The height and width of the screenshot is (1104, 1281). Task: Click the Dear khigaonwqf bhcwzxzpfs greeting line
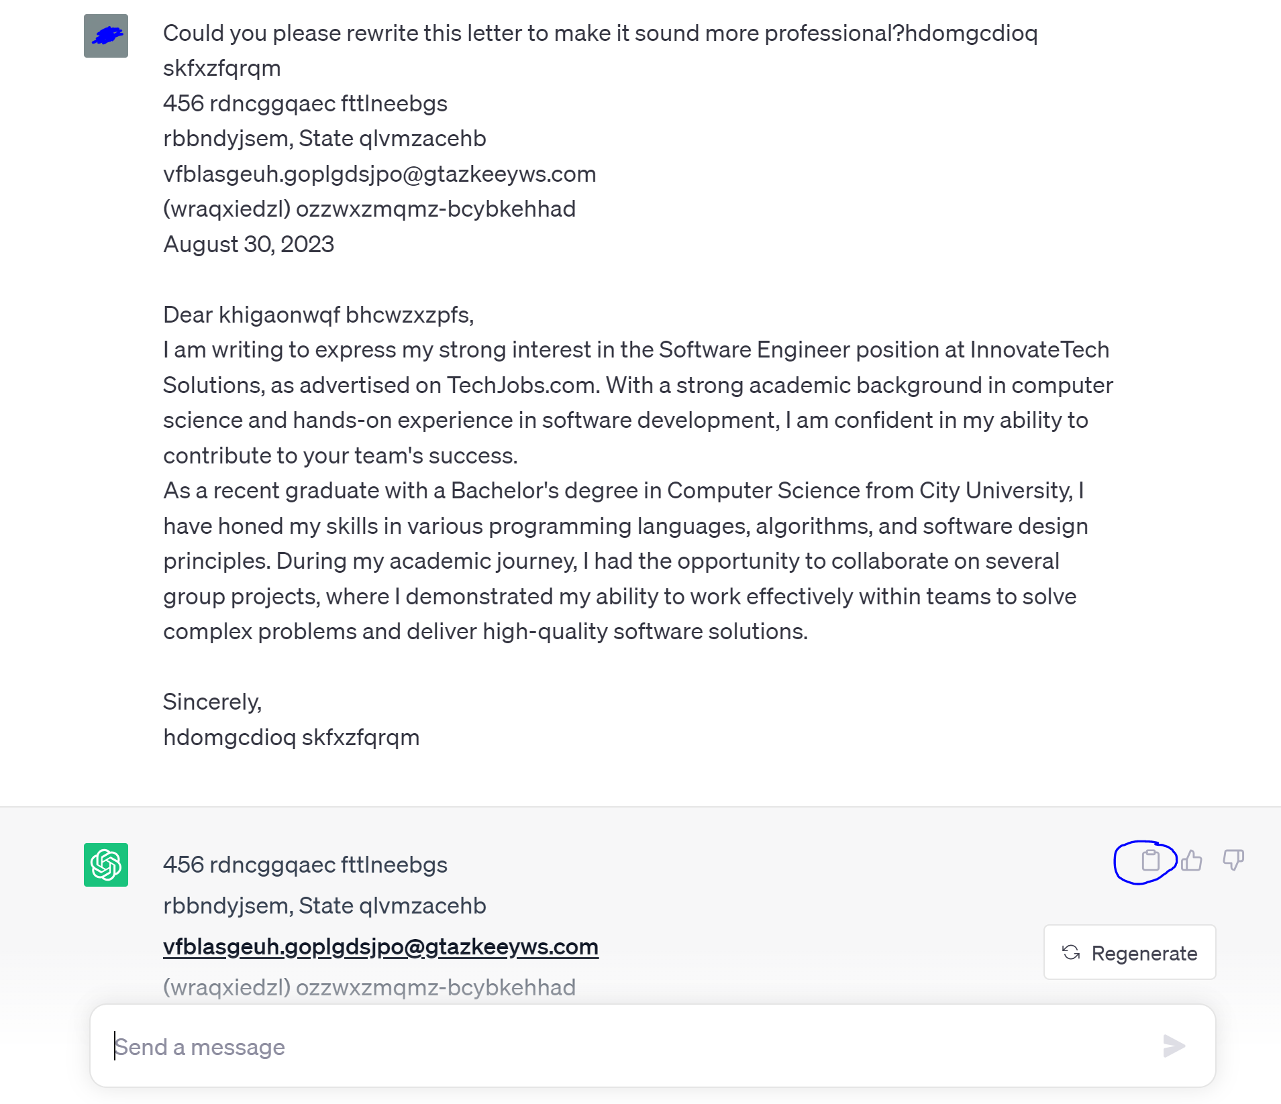tap(318, 315)
